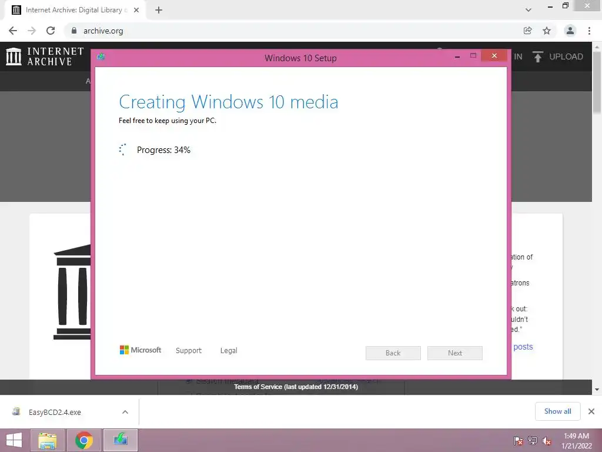Open the Windows Start menu
Image resolution: width=602 pixels, height=452 pixels.
point(14,440)
